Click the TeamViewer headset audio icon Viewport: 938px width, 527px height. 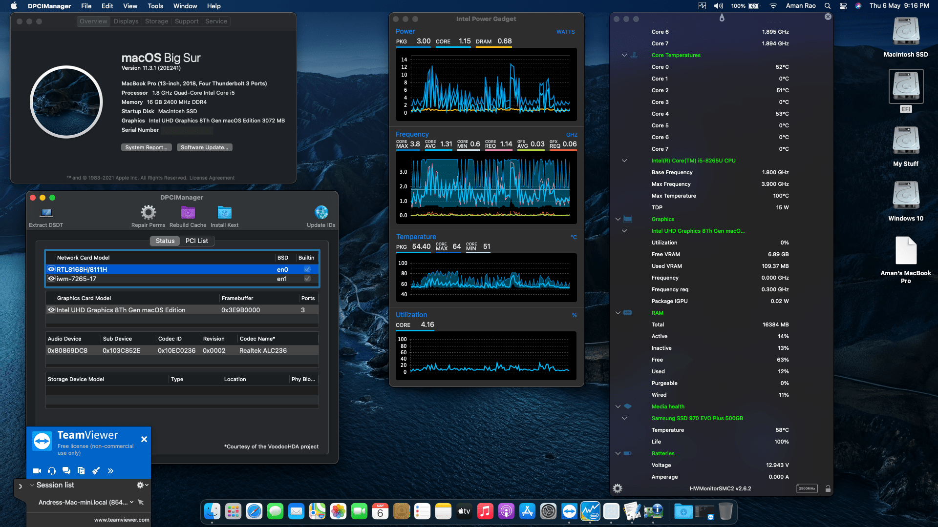pos(52,471)
